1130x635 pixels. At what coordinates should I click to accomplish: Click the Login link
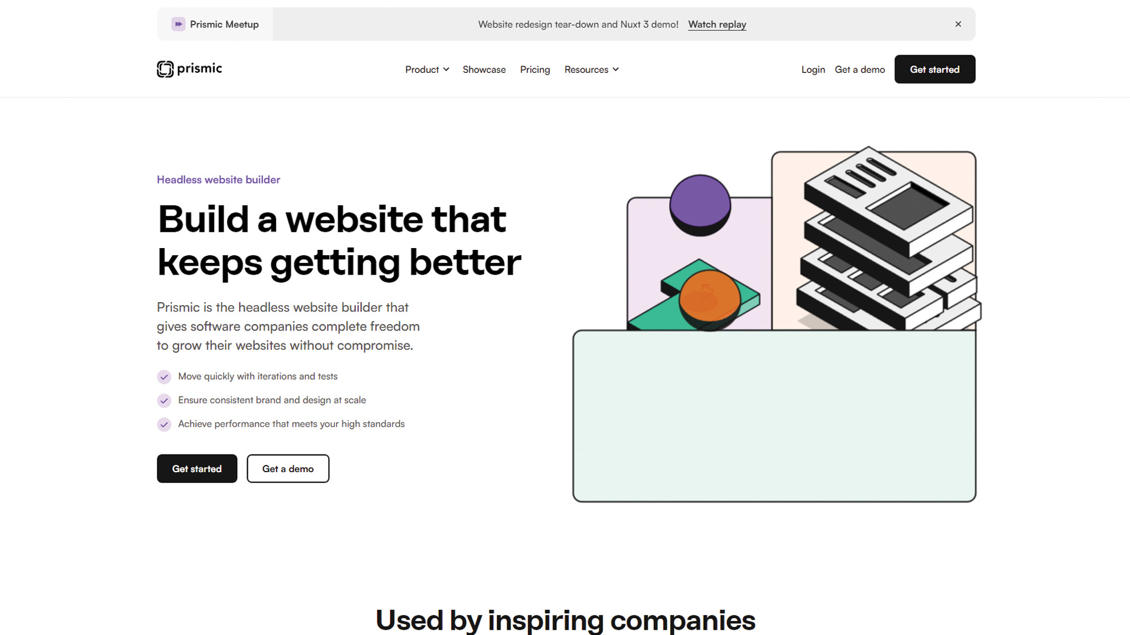pos(813,69)
